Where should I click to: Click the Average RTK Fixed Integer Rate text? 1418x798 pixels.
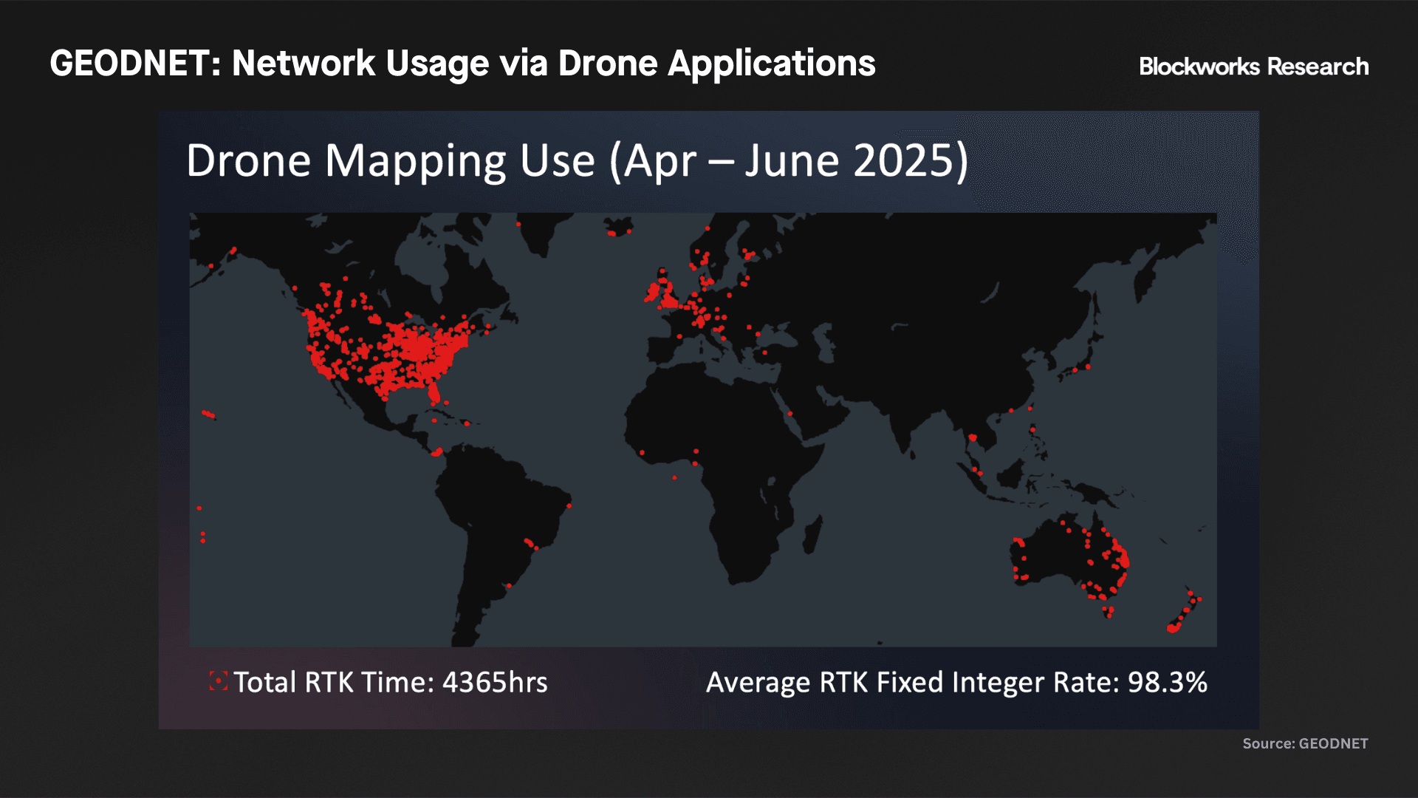pyautogui.click(x=956, y=683)
